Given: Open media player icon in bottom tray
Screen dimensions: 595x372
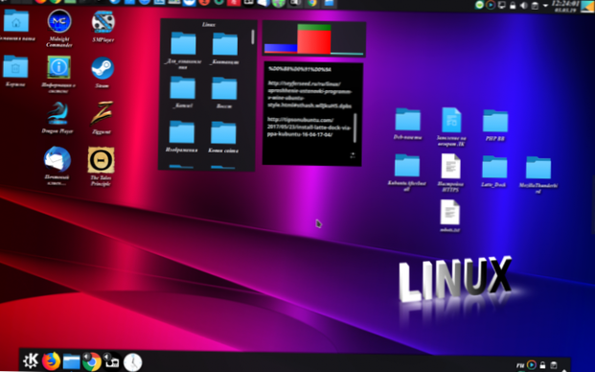Looking at the screenshot, I should click(532, 364).
